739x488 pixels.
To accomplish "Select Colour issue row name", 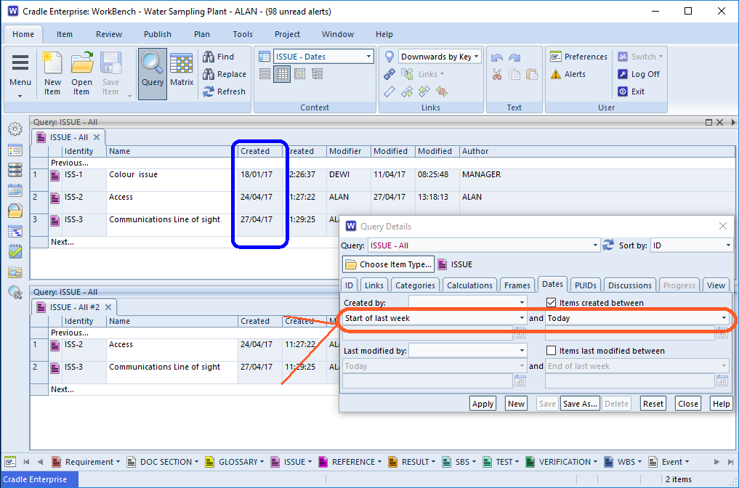I will pyautogui.click(x=134, y=174).
